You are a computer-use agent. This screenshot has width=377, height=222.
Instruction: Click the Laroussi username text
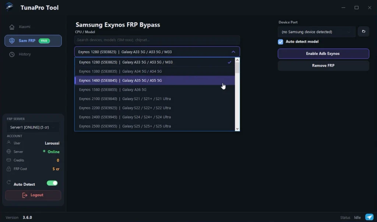(52, 143)
